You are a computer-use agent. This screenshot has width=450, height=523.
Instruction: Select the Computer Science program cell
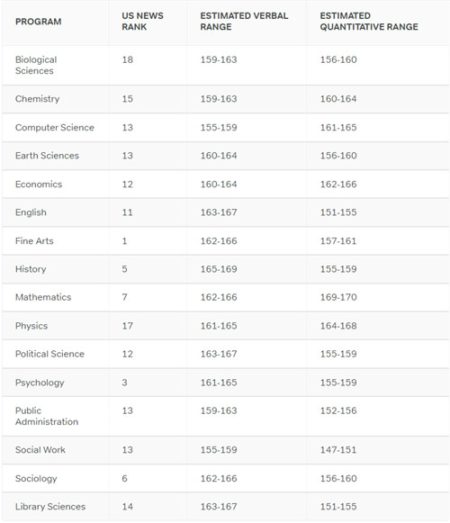tap(55, 128)
